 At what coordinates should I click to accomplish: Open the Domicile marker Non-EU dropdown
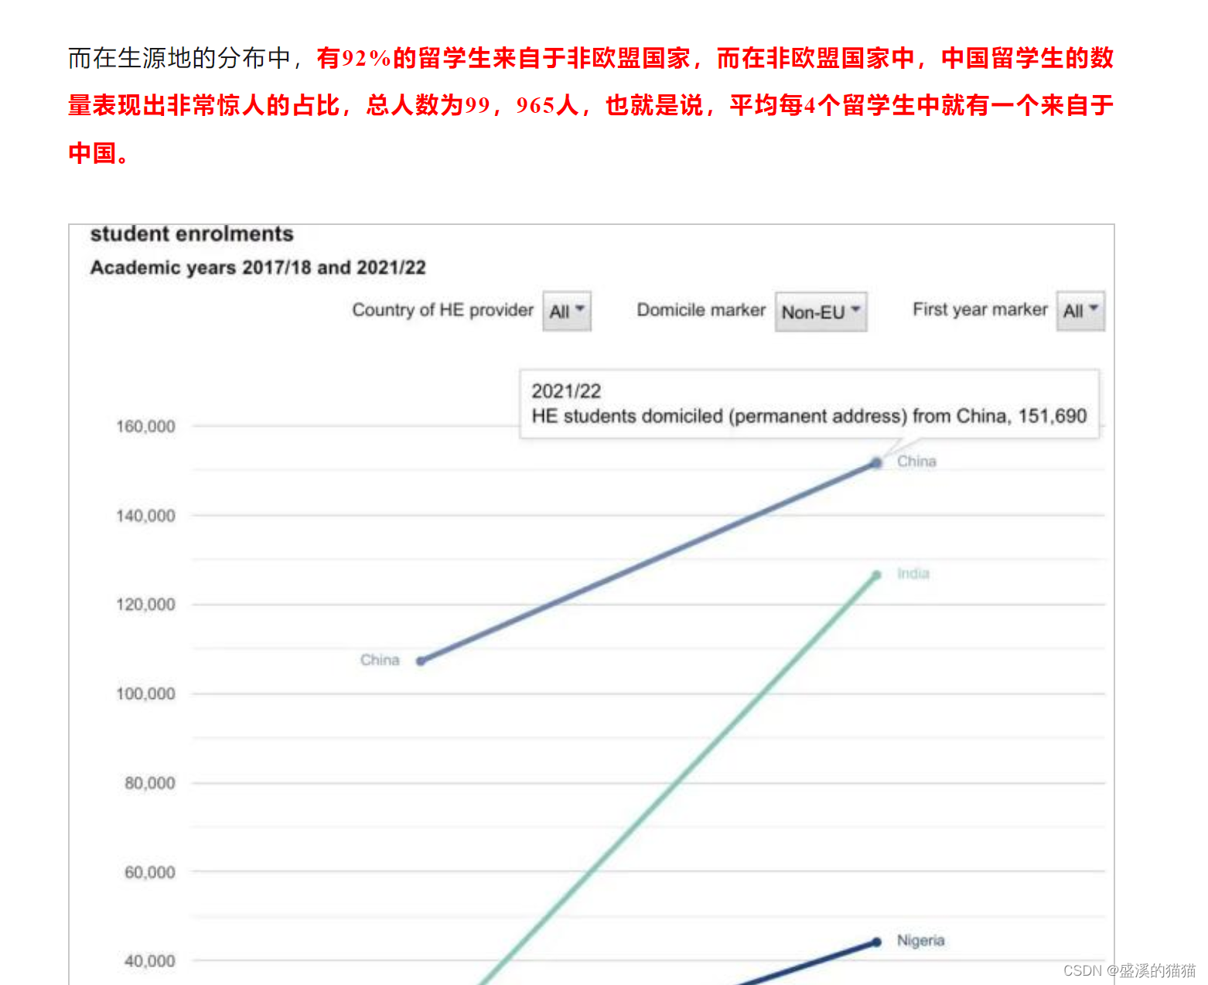821,312
